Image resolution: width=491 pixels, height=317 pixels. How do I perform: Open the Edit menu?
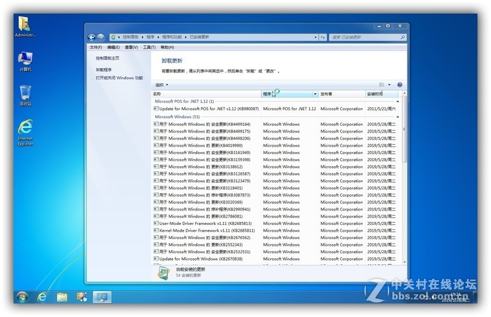click(114, 47)
